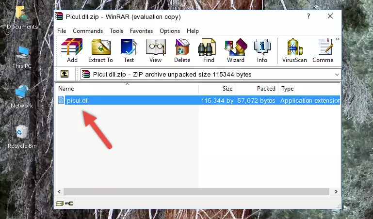Sort by the Name column header
Image resolution: width=373 pixels, height=219 pixels.
(127, 89)
